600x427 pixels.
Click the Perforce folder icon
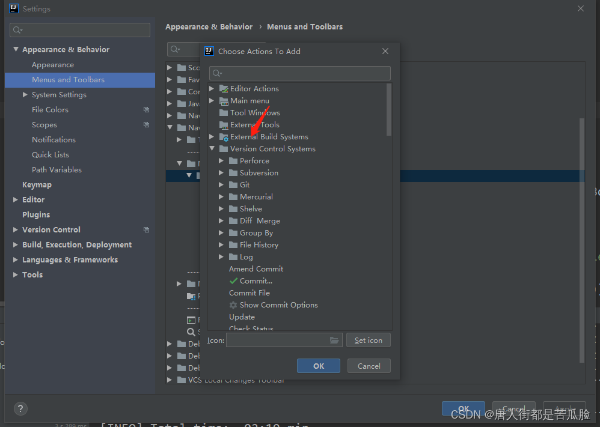[233, 161]
